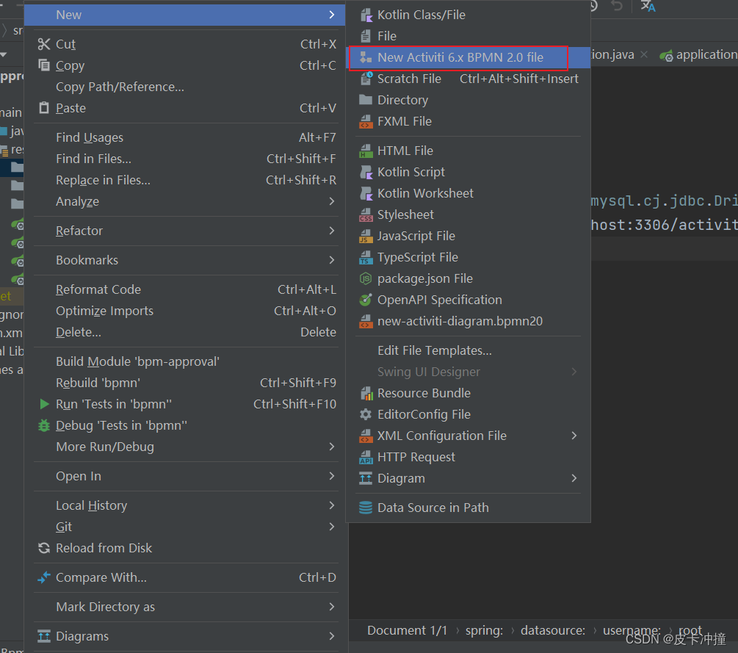This screenshot has height=653, width=738.
Task: Choose Copy Path/Reference... menu entry
Action: click(186, 87)
